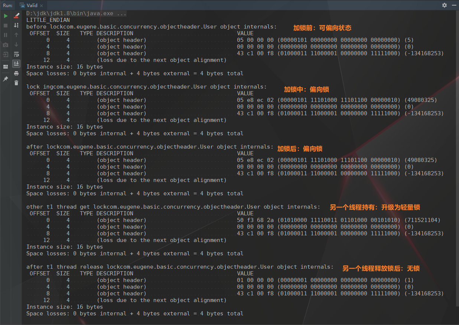This screenshot has height=325, width=459.
Task: Toggle Scroll to End of console
Action: tap(16, 64)
